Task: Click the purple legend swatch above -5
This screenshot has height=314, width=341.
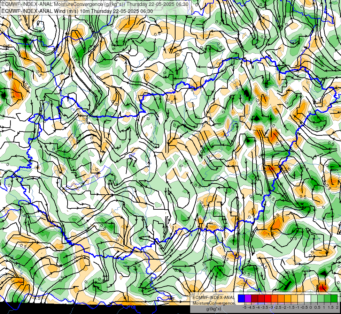Action: tap(248, 299)
